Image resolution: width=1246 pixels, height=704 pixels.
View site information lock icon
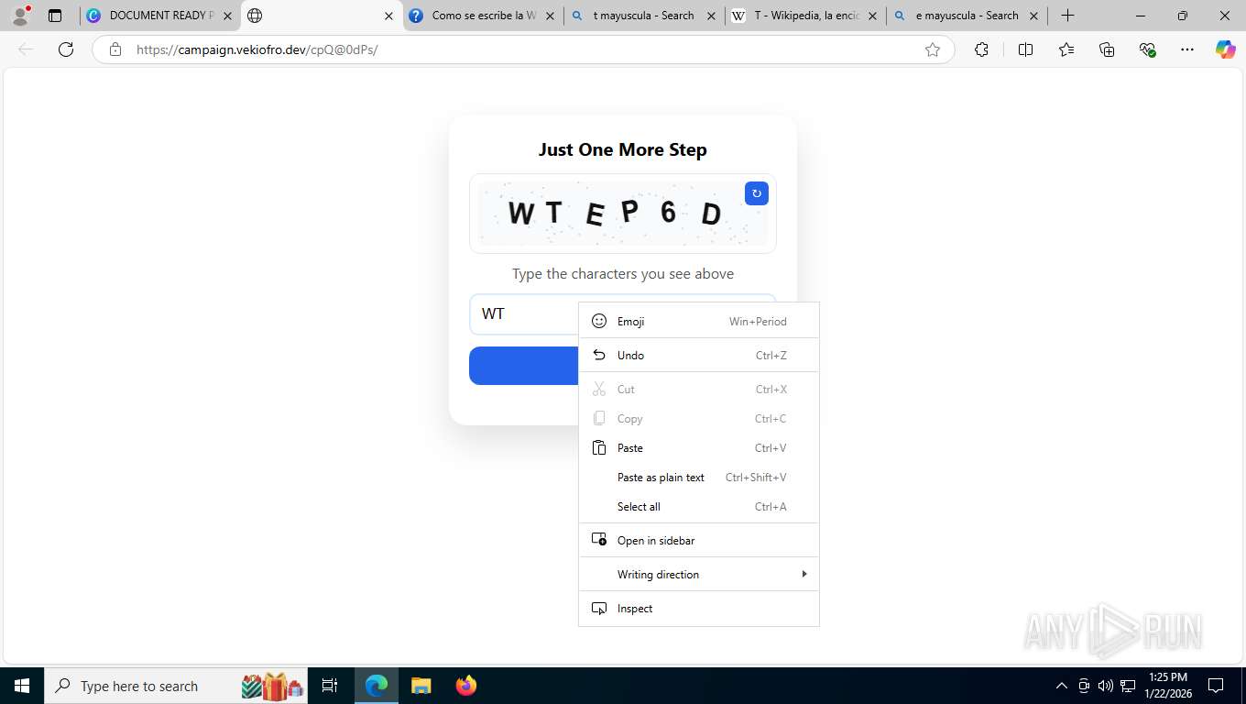coord(115,49)
